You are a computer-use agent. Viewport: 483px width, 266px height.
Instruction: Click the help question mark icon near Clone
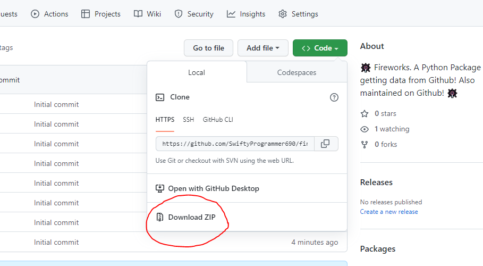pos(334,97)
